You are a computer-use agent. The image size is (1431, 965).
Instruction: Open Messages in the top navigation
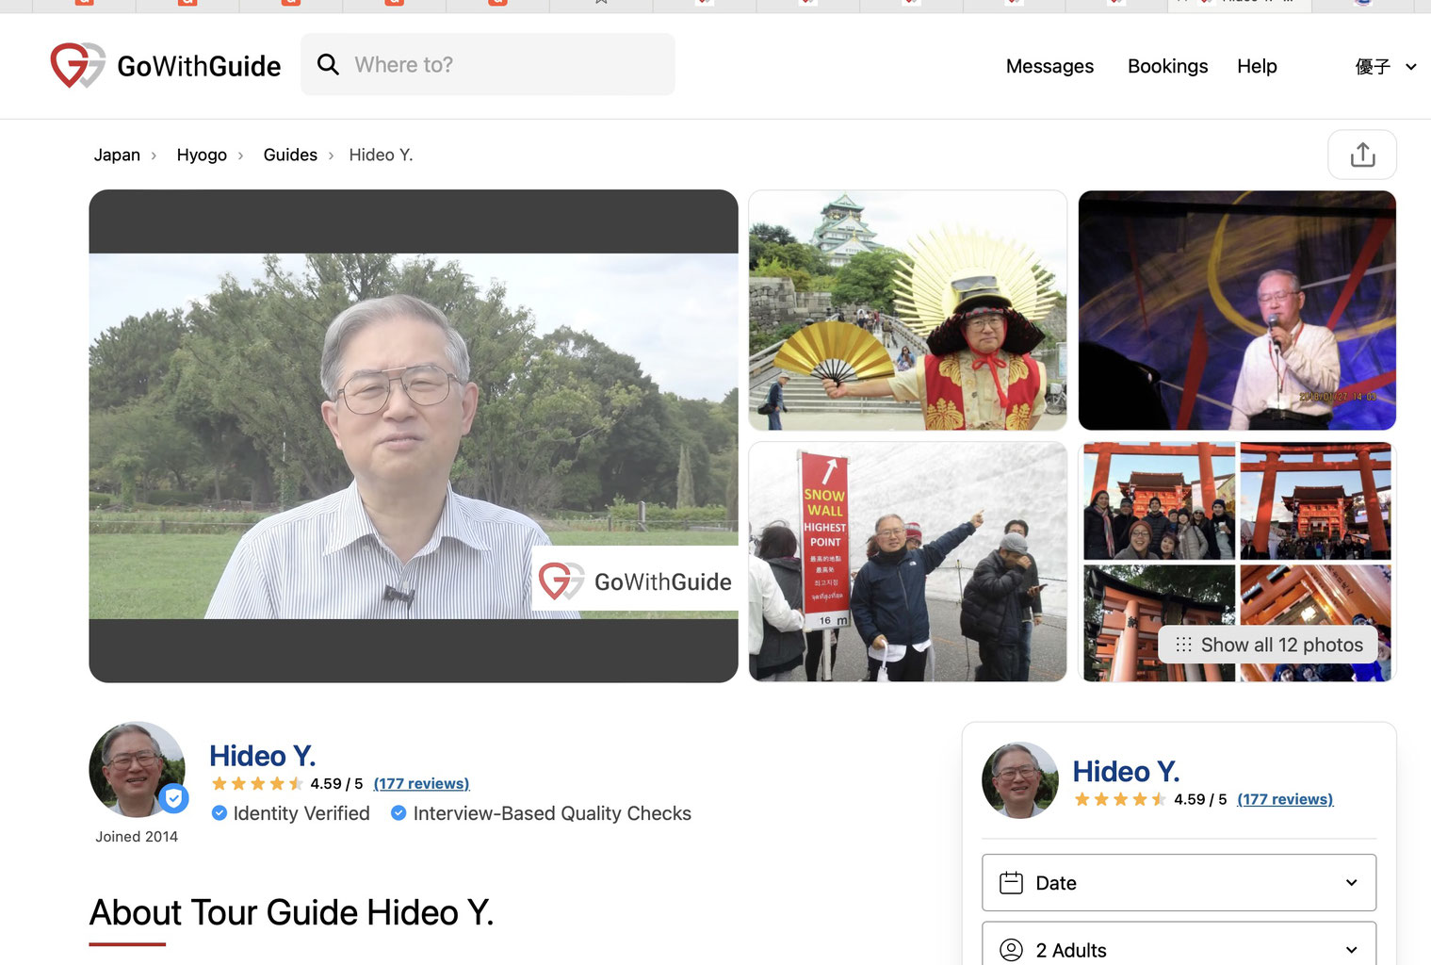pyautogui.click(x=1049, y=66)
